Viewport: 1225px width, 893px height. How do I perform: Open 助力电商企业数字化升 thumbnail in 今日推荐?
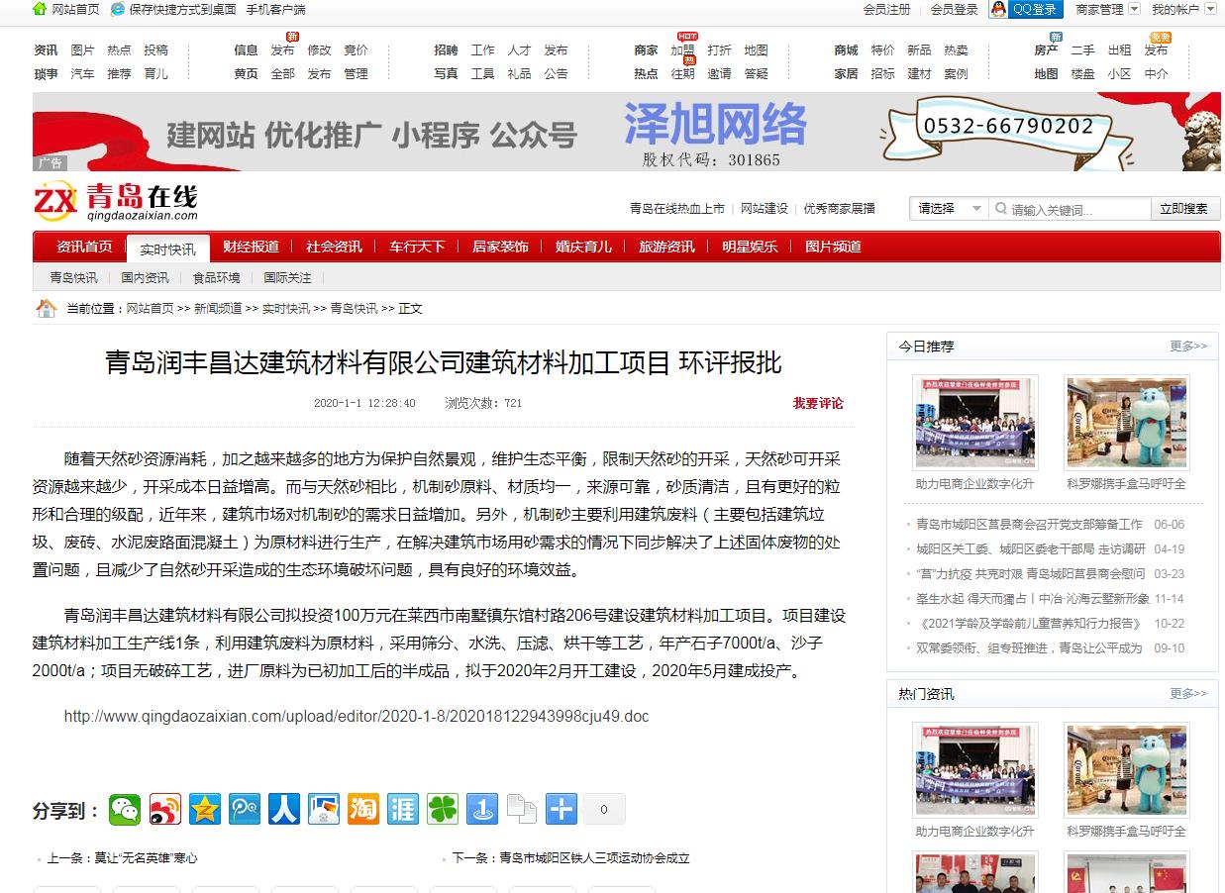click(975, 422)
